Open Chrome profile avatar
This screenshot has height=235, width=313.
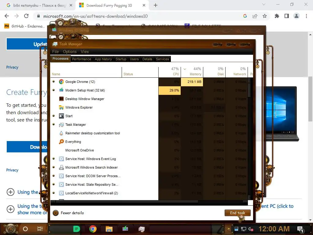coord(296,16)
